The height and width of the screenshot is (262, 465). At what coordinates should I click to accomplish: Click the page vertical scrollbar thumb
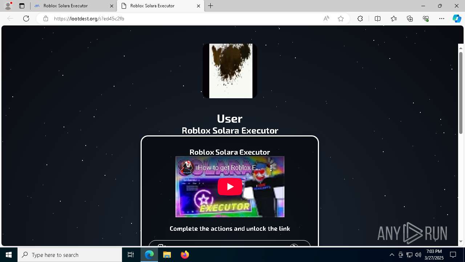tap(461, 93)
